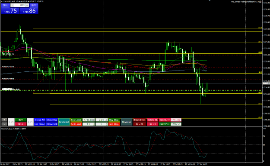Click the 5 field left of Sell Stop

[x=102, y=124]
